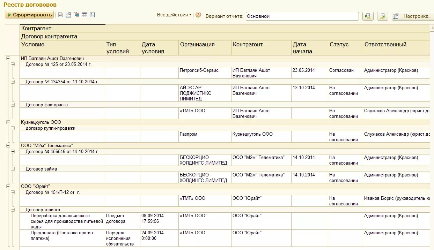This screenshot has width=434, height=250.
Task: Select the Договор № 125 от 23.05.2014 г. row
Action: [225, 64]
